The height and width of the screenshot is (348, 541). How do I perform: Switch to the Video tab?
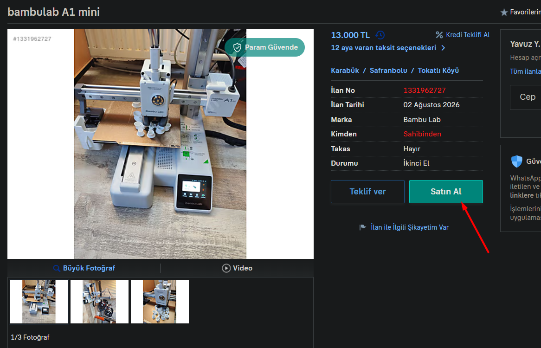237,268
